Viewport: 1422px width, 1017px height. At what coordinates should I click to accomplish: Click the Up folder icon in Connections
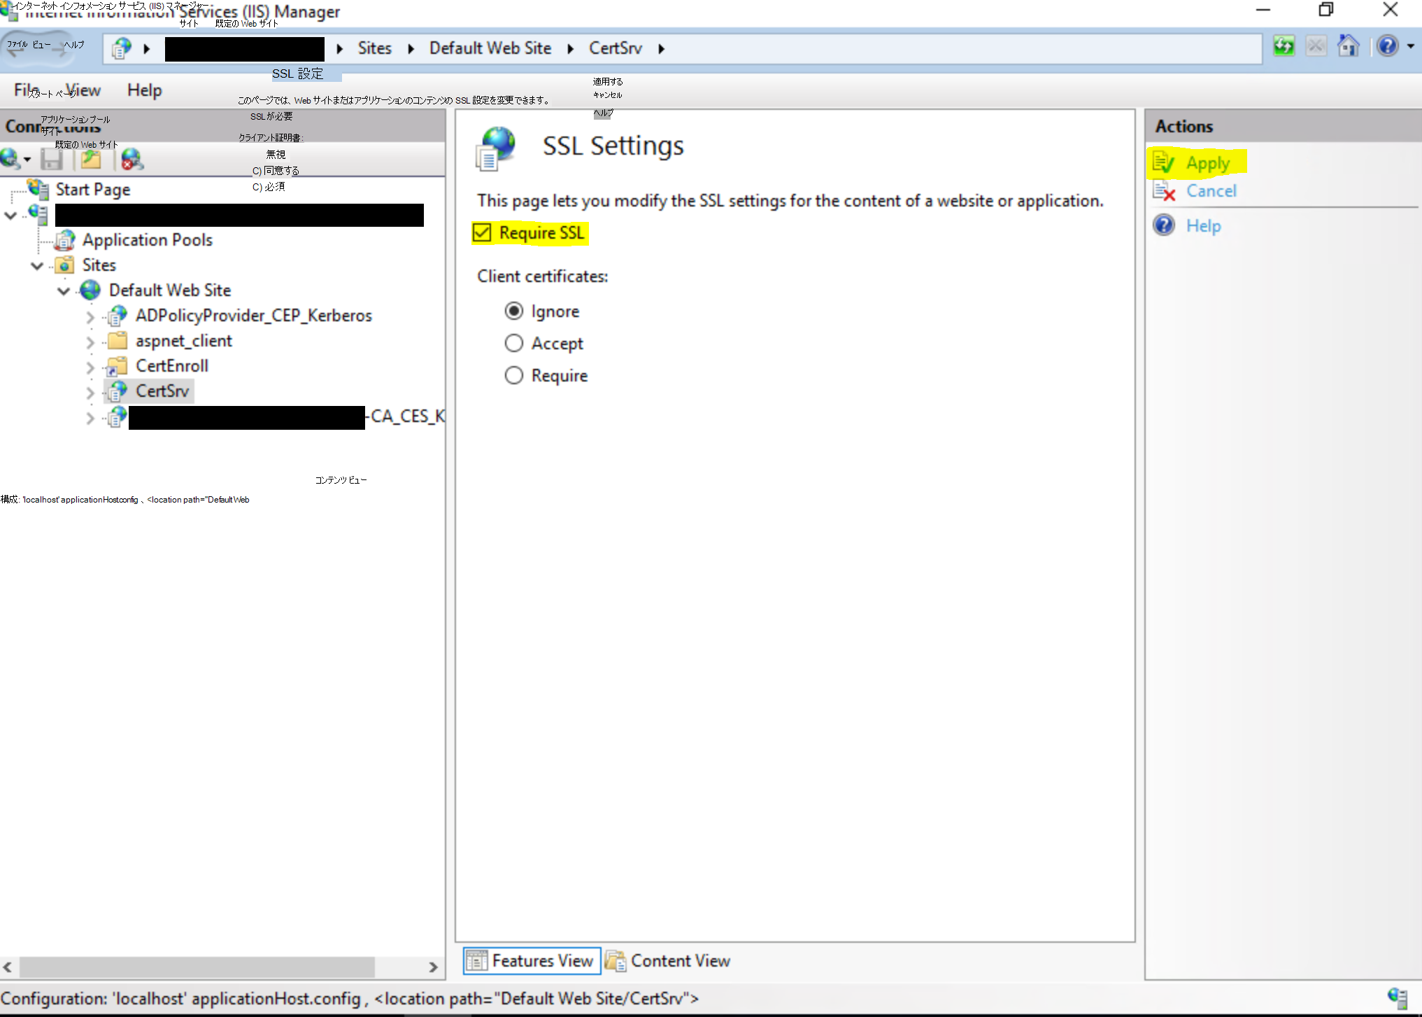click(91, 160)
